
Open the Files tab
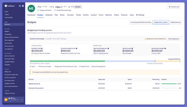56,15
